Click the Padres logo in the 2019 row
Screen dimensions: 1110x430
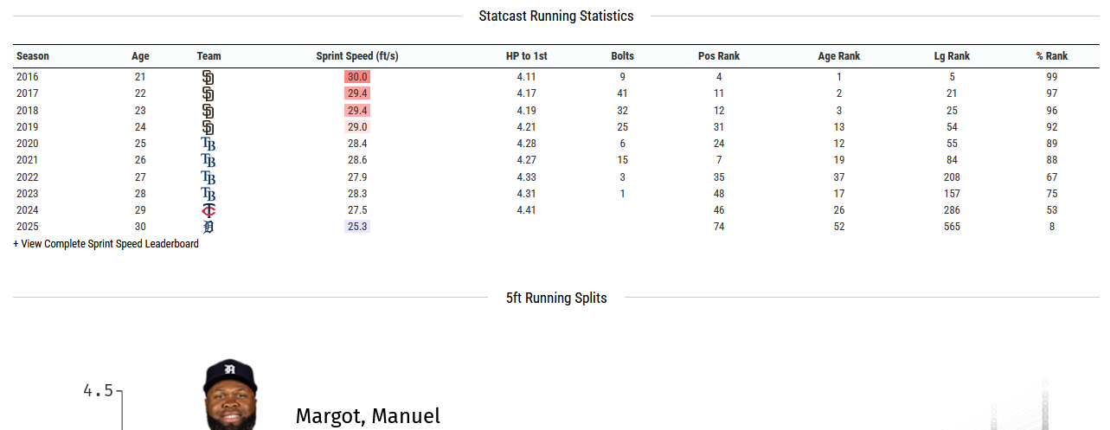pos(208,127)
